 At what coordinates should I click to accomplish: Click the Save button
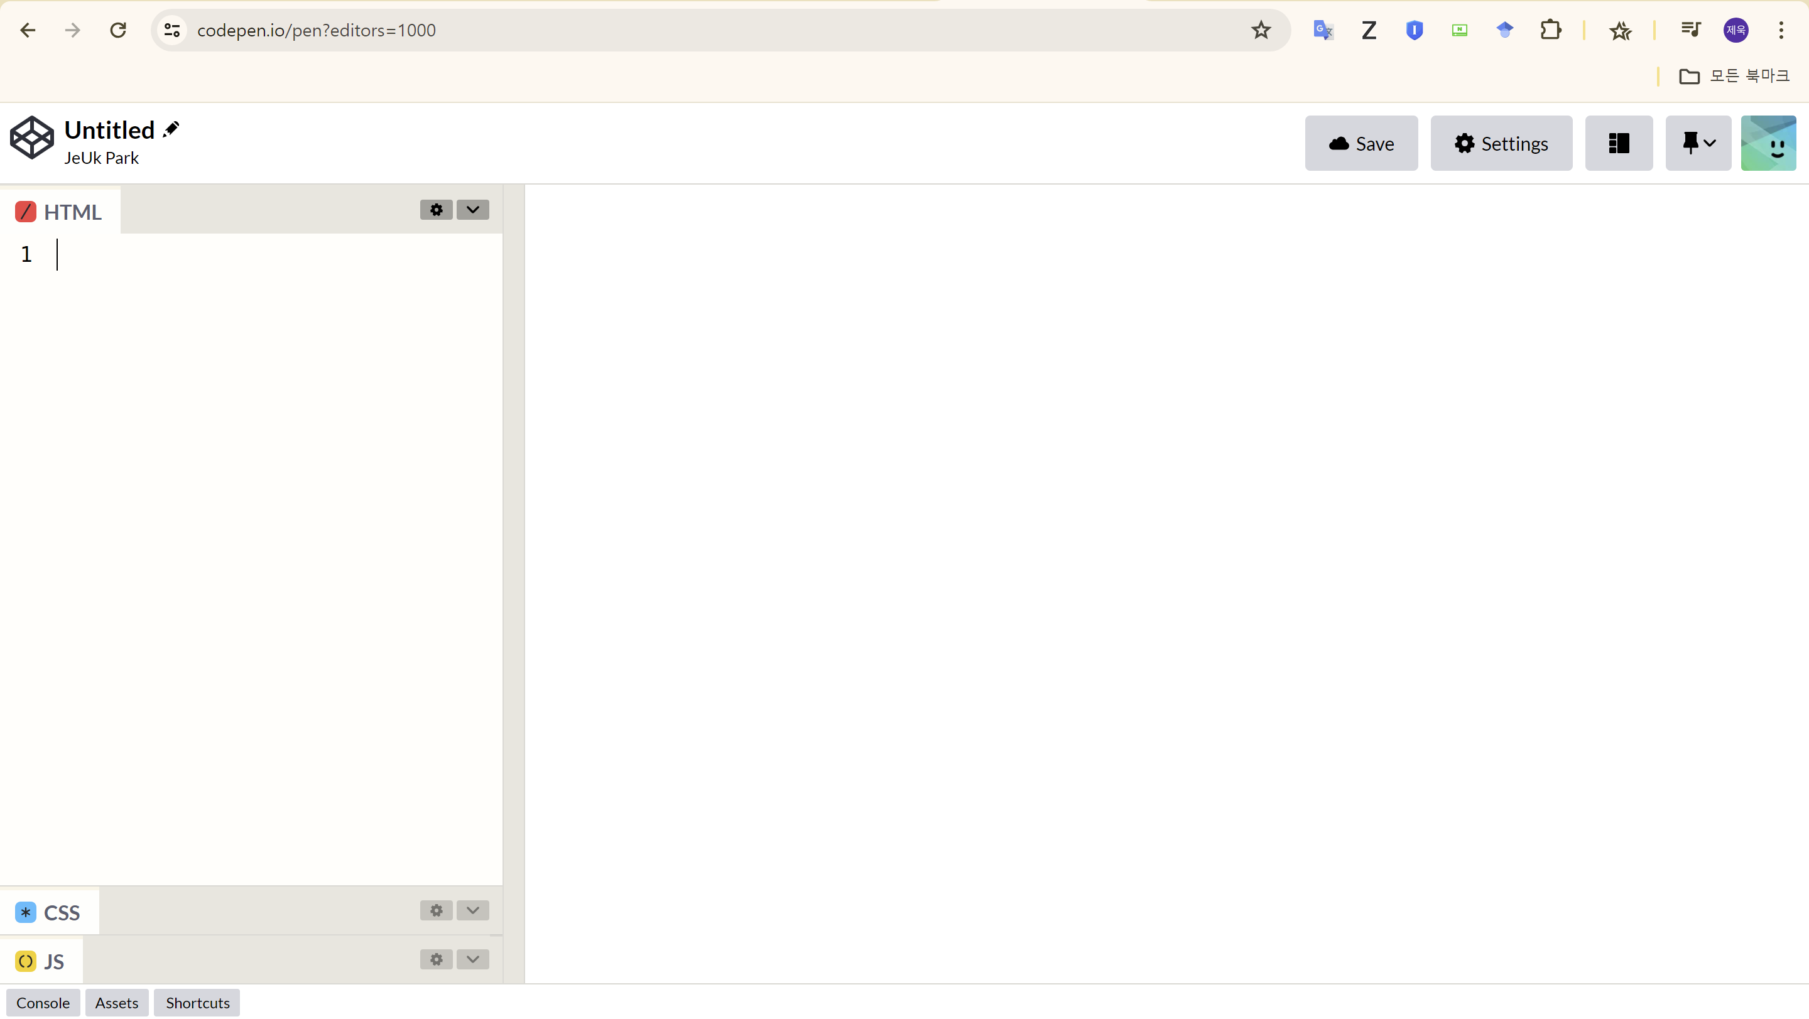point(1361,144)
